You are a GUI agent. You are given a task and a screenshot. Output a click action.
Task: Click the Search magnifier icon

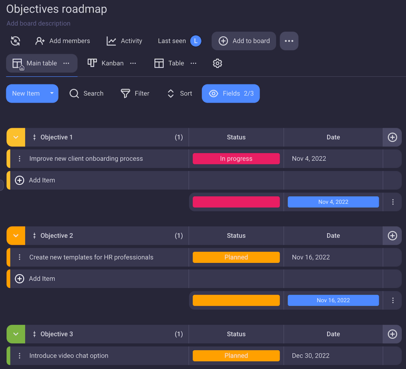[74, 94]
